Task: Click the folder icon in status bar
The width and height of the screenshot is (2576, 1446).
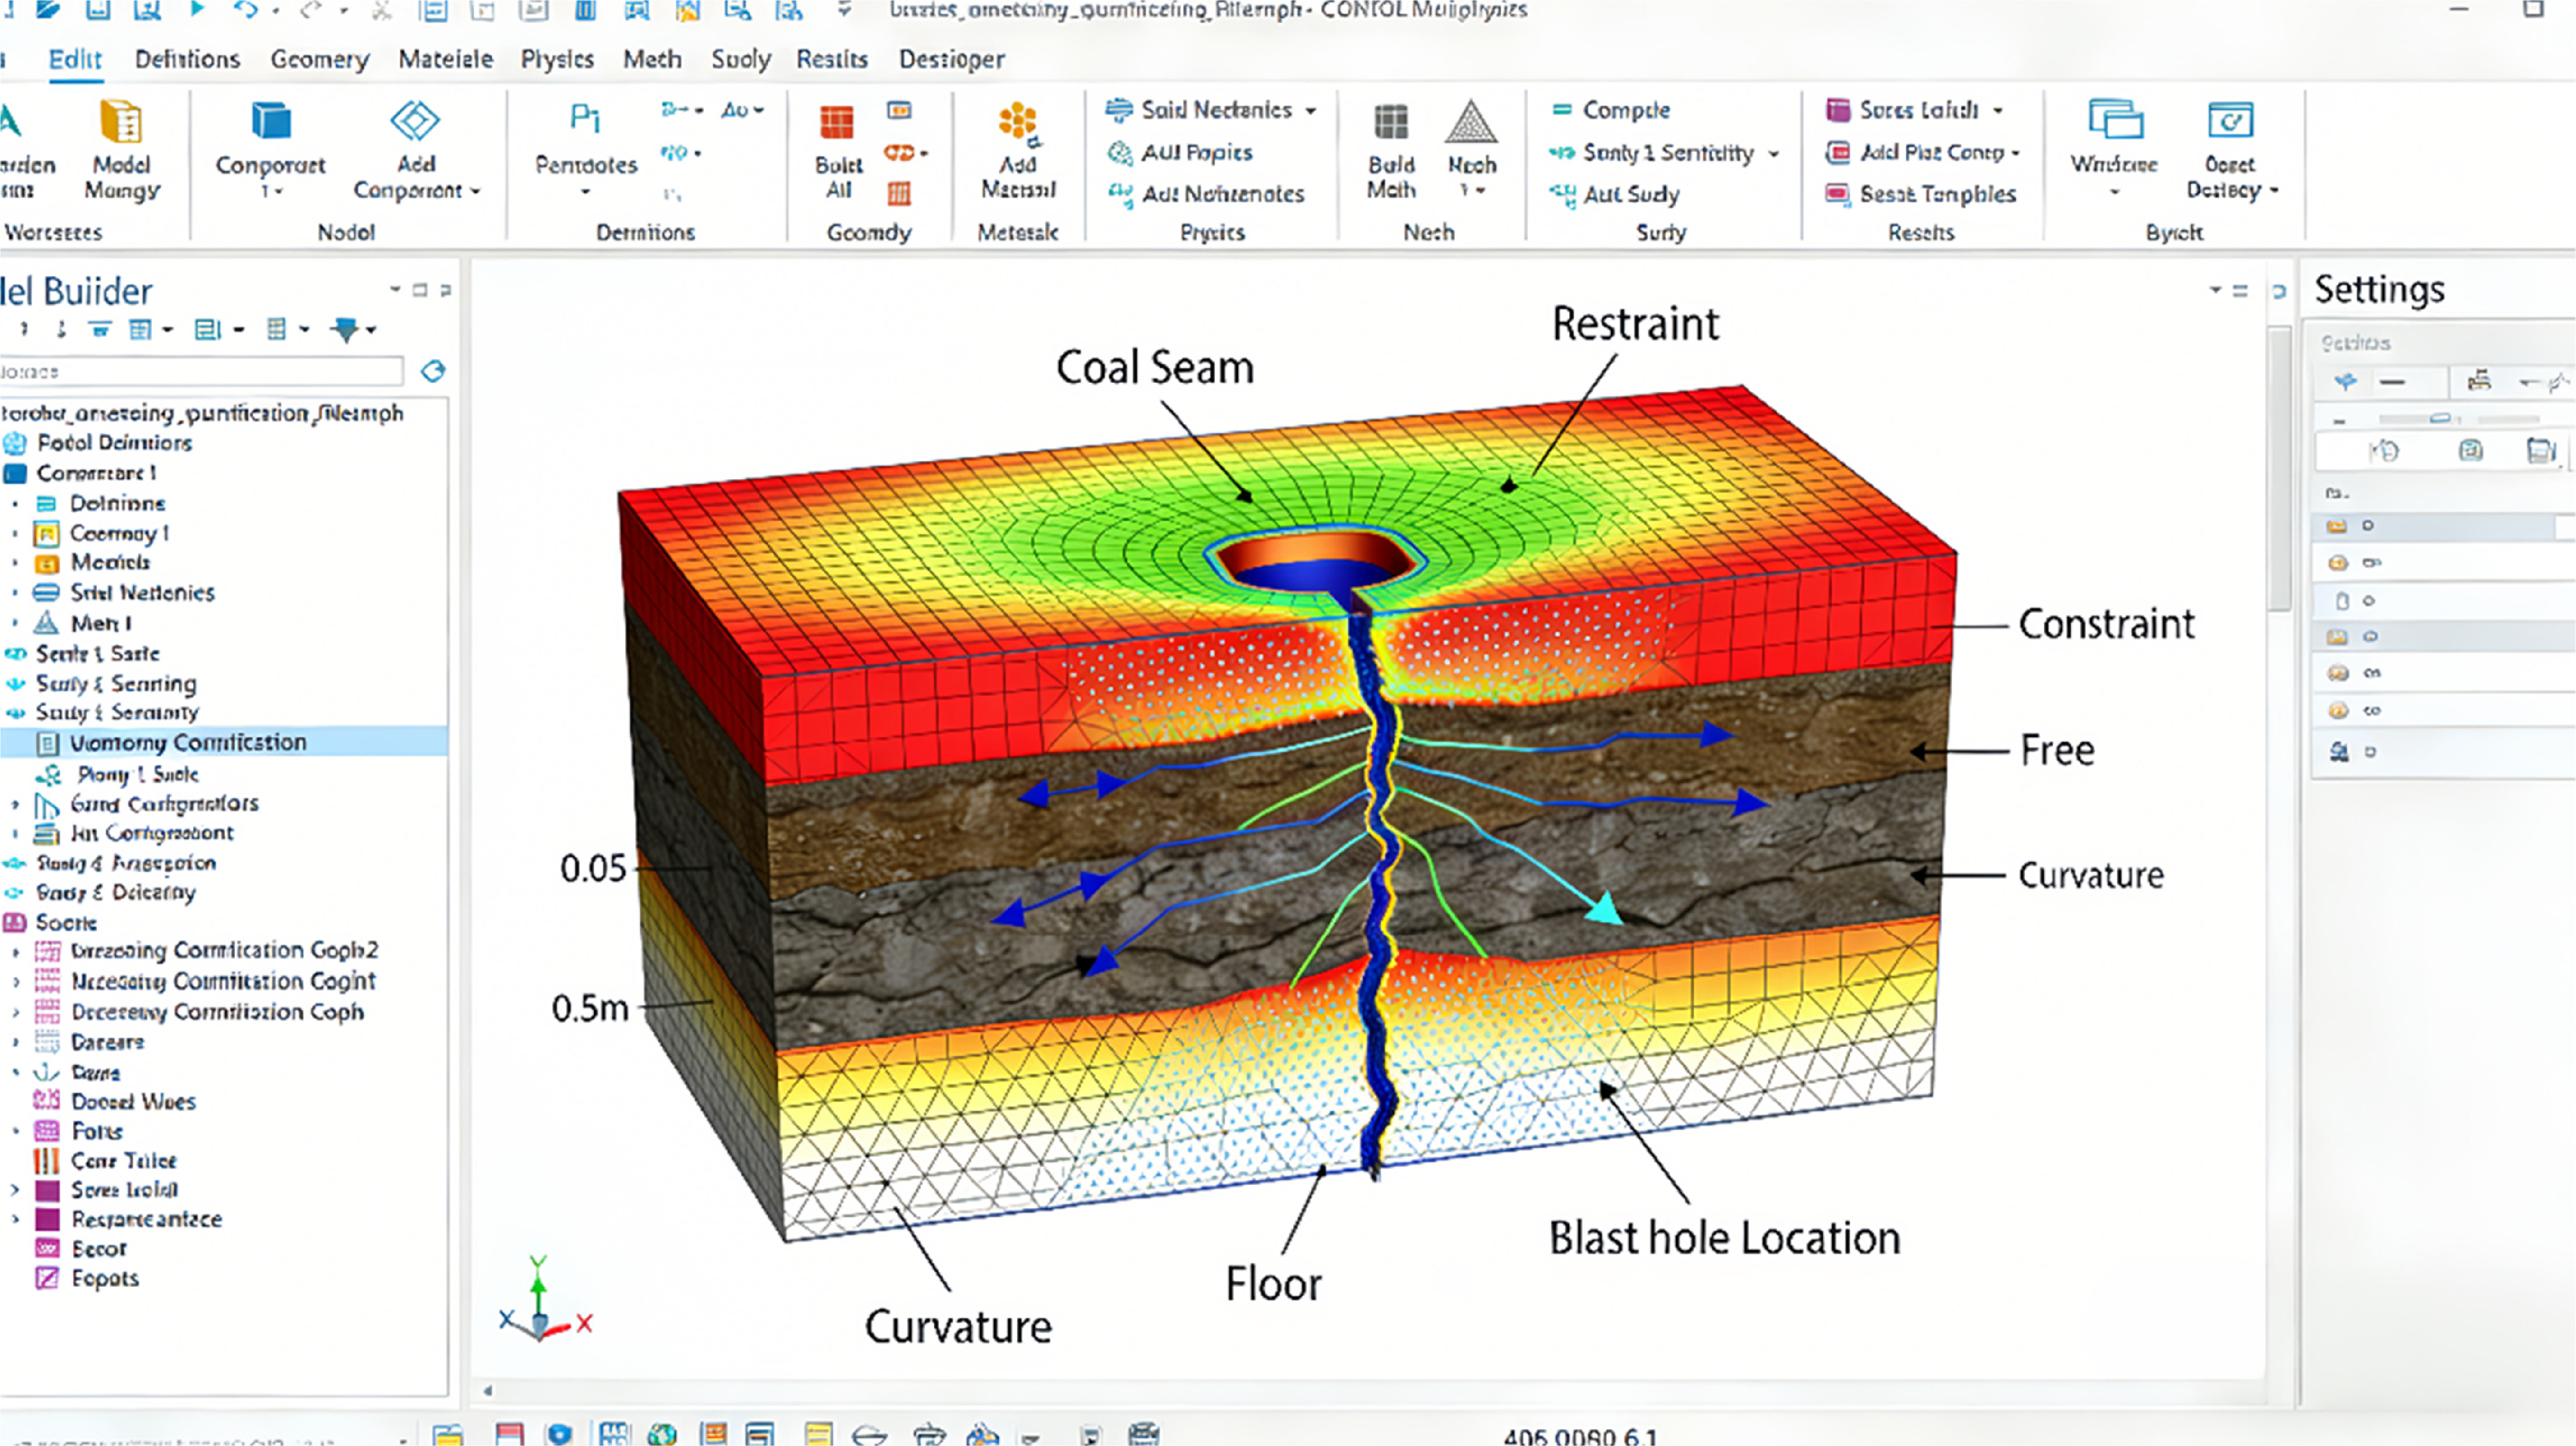Action: pos(447,1435)
